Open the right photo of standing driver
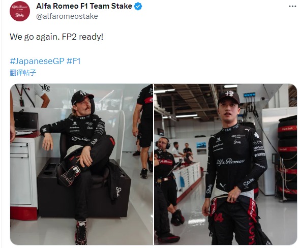Screen dimensions: 299x248 click(x=226, y=164)
